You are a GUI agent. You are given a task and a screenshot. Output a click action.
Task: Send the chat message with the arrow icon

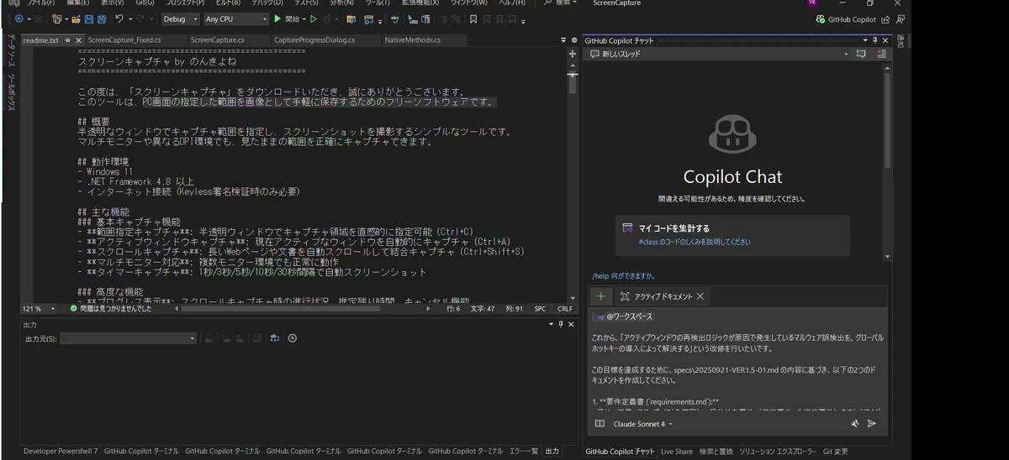(871, 424)
